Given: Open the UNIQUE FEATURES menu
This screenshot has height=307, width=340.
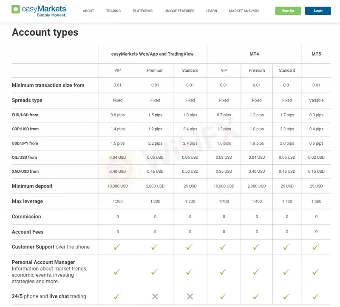Looking at the screenshot, I should (x=179, y=11).
